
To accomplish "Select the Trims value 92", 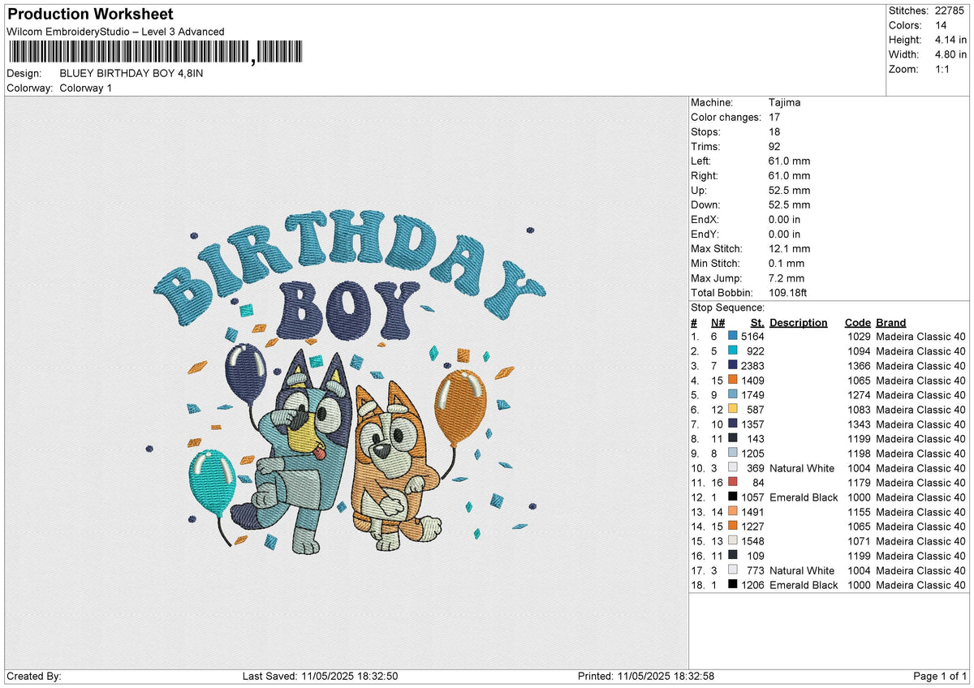I will pos(774,146).
